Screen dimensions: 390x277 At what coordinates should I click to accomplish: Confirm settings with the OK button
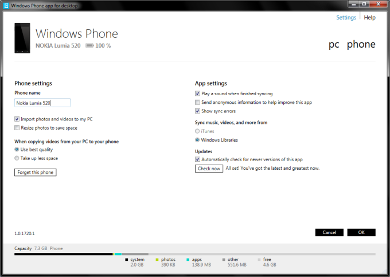click(361, 232)
